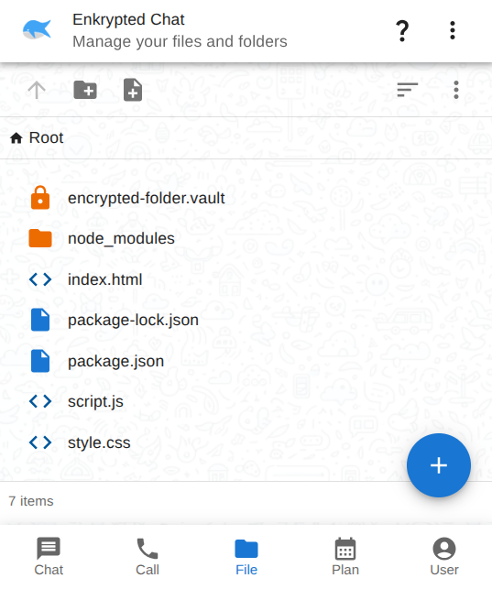Click the Enkrypted Chat title
The image size is (492, 589).
[128, 19]
